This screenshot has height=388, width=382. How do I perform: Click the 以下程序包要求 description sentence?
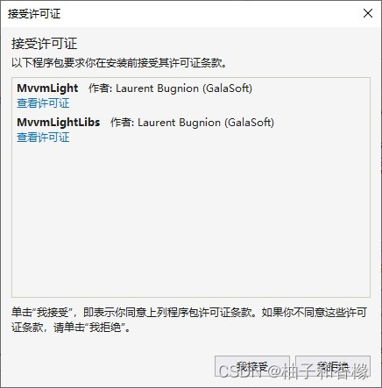tap(119, 63)
